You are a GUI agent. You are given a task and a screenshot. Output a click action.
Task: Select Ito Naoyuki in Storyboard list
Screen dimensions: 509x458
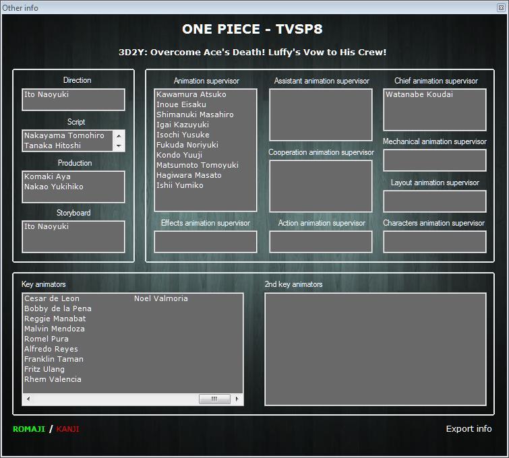pyautogui.click(x=47, y=226)
